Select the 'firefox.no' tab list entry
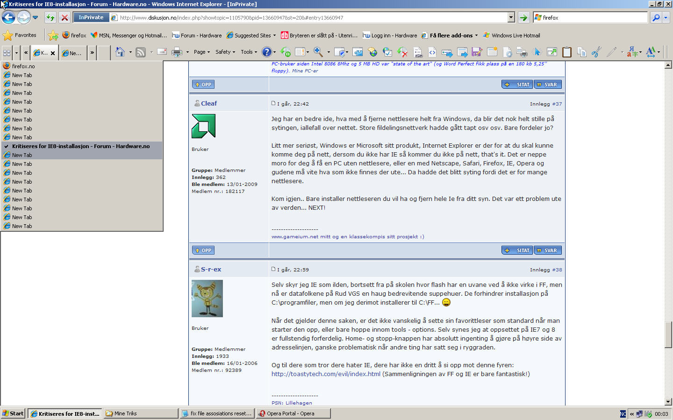Image resolution: width=673 pixels, height=420 pixels. tap(82, 66)
